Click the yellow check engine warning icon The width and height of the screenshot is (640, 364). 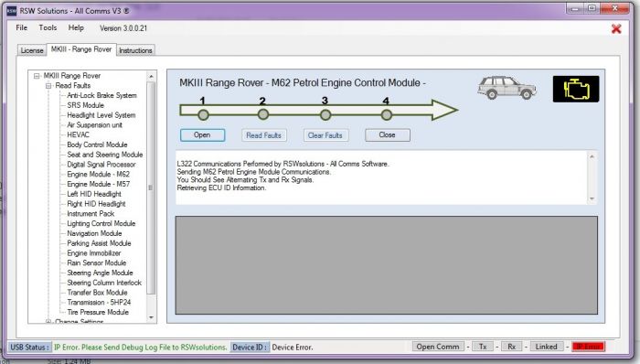pos(575,89)
